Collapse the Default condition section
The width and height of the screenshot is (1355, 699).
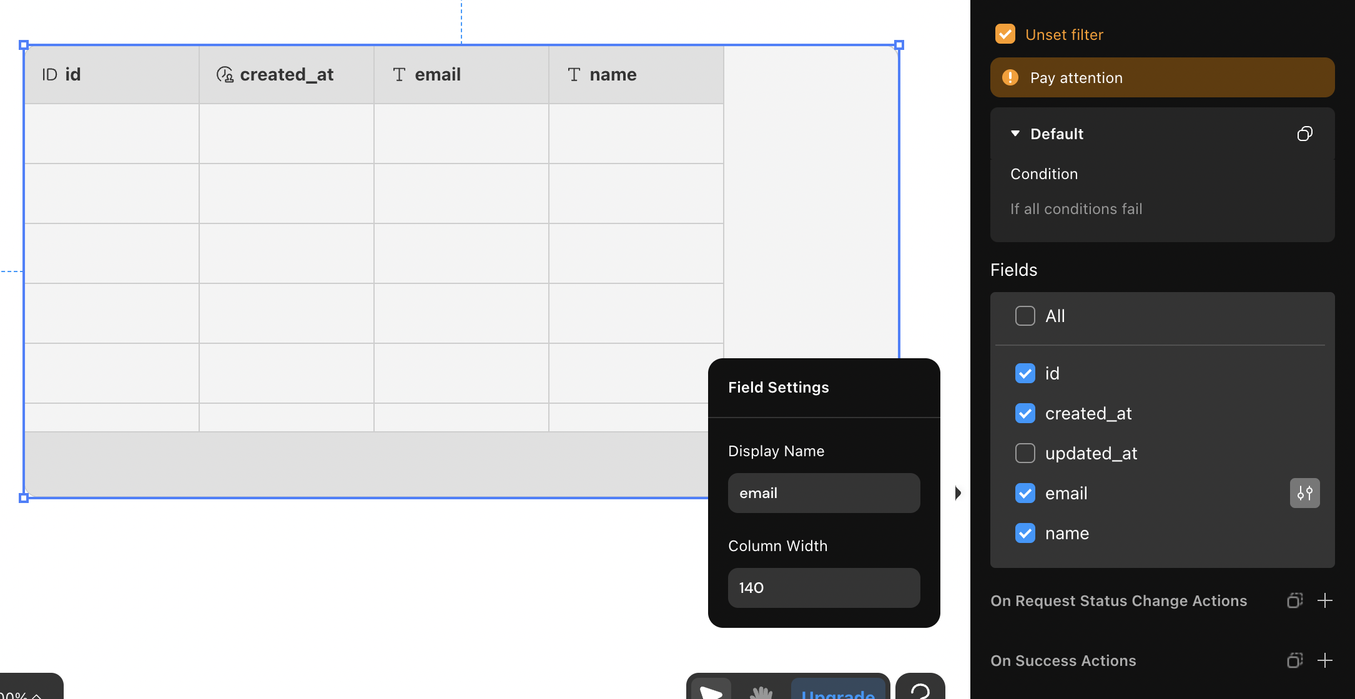1015,134
